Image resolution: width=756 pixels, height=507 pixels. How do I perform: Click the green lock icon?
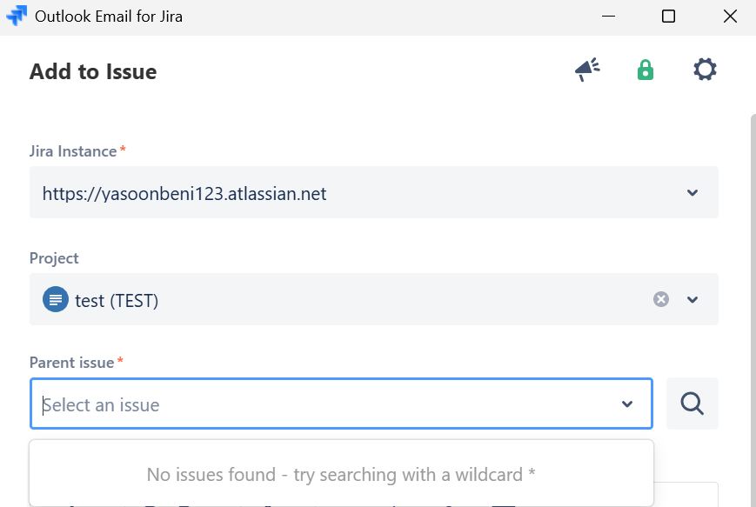pyautogui.click(x=645, y=70)
